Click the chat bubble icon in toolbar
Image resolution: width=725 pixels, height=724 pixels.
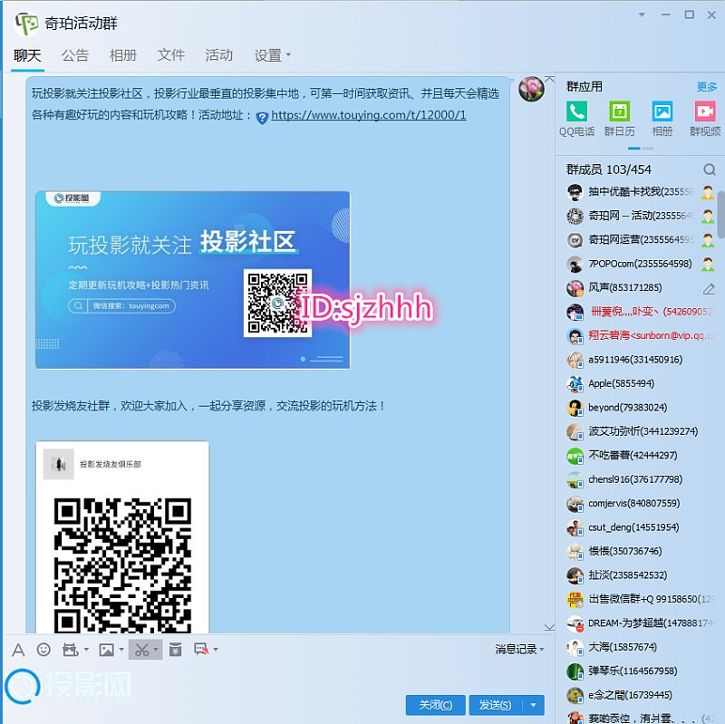tap(201, 650)
